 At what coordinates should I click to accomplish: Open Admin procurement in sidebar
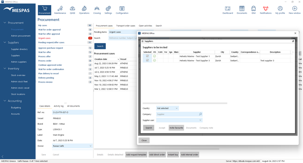21,36
